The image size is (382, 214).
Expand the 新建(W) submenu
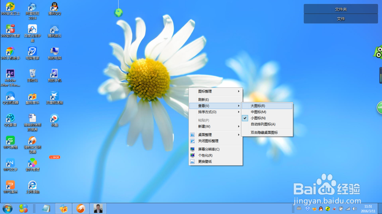click(216, 126)
